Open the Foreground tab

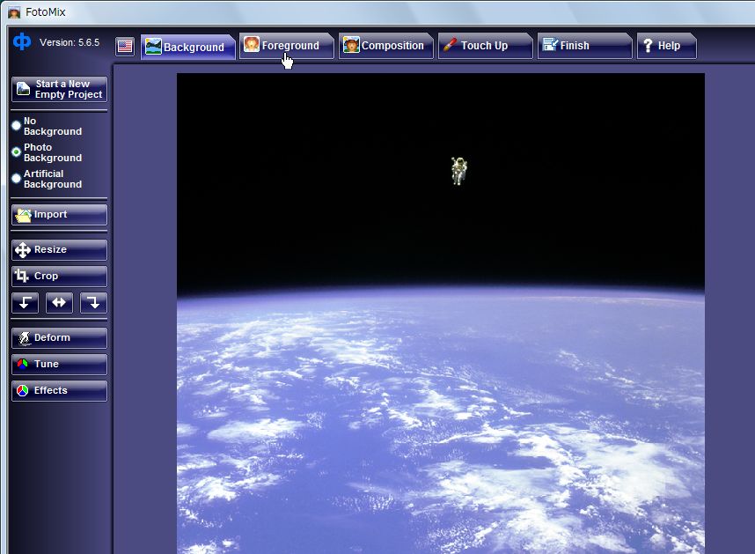click(x=287, y=46)
